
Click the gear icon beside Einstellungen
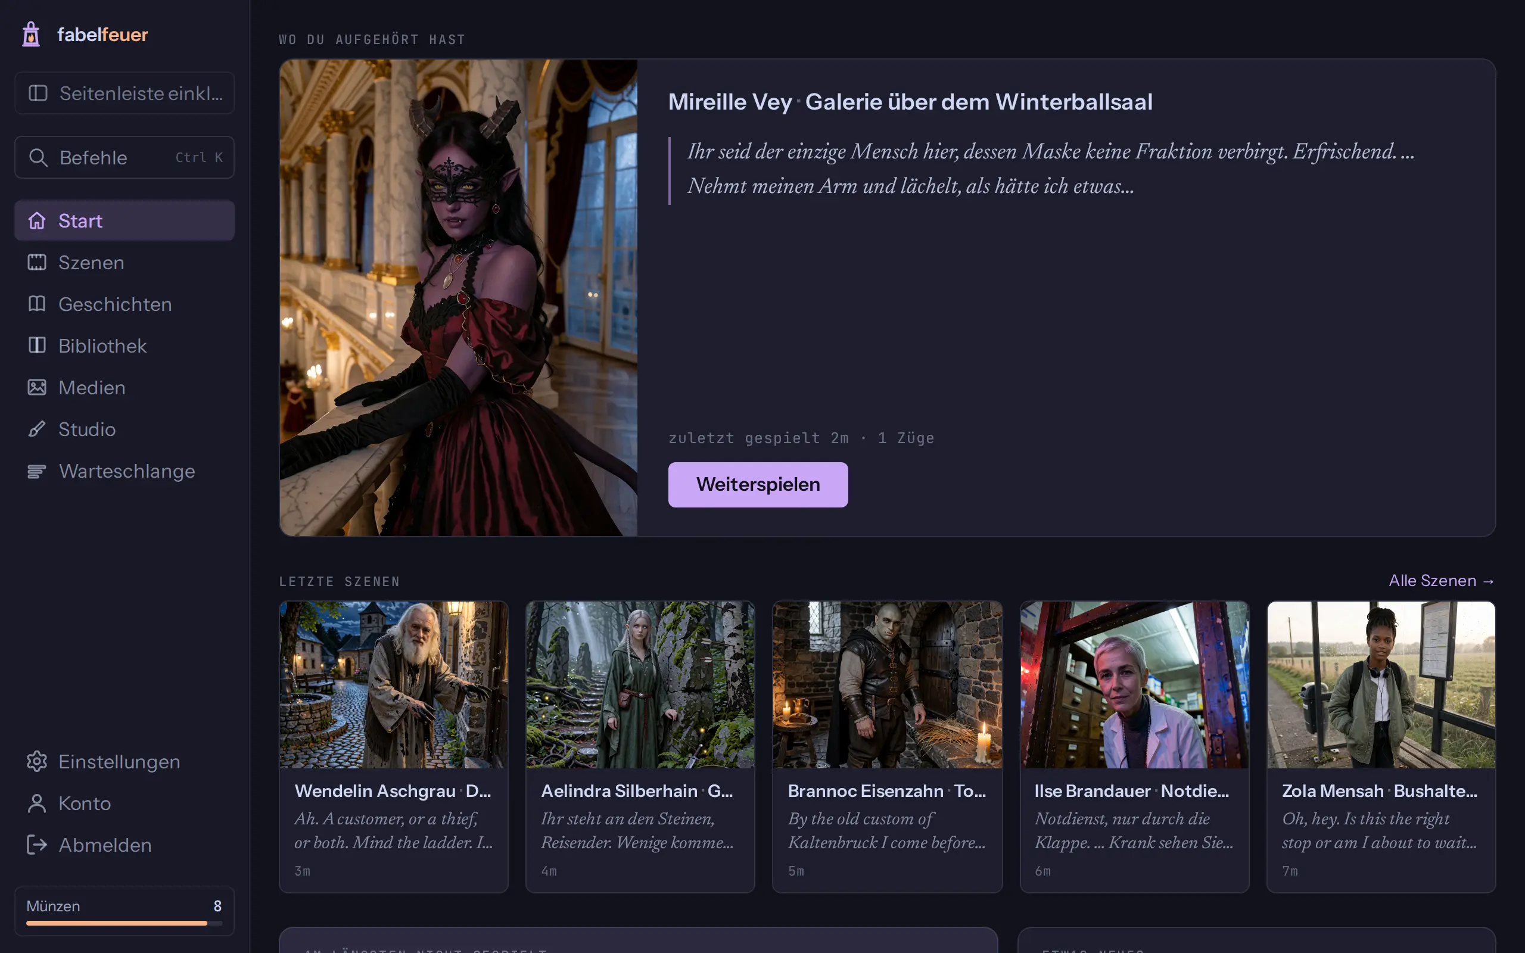click(36, 761)
